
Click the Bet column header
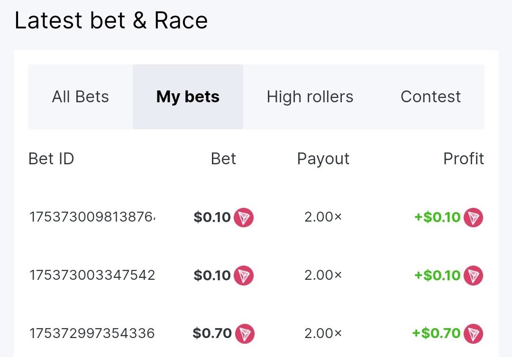click(x=223, y=159)
